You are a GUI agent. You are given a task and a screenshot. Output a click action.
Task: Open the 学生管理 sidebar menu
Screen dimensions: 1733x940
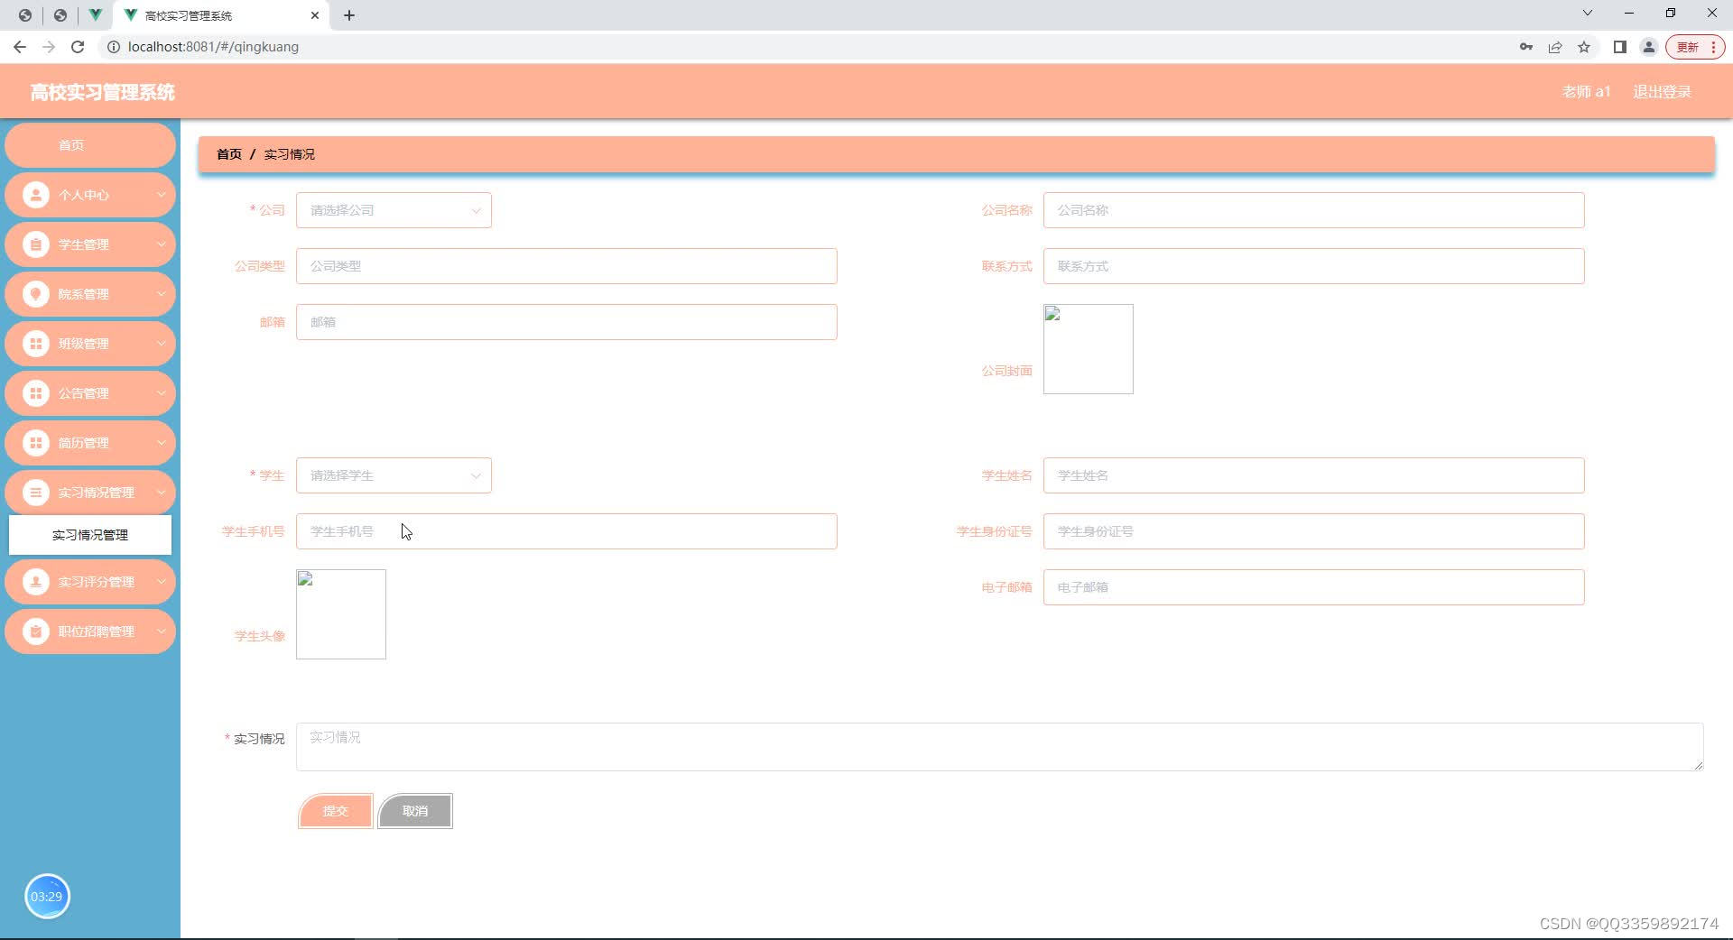90,244
